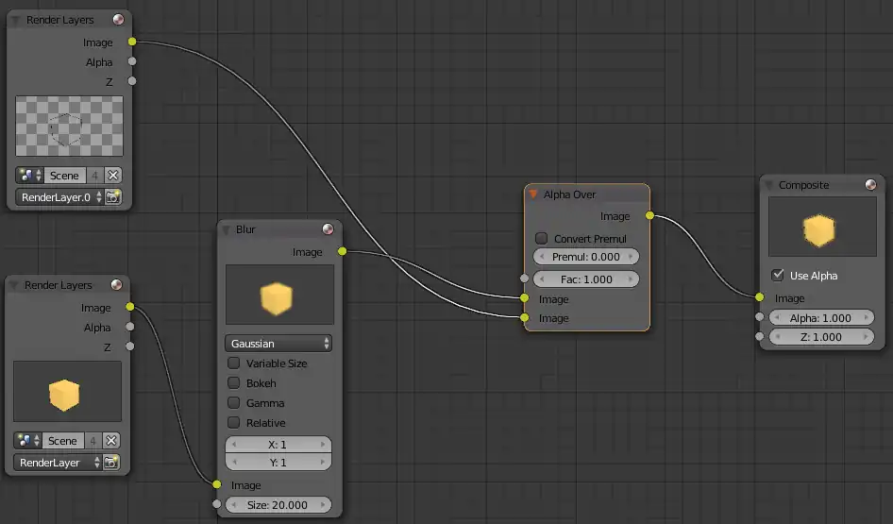893x524 pixels.
Task: Open the Gaussian filter type dropdown
Action: 278,344
